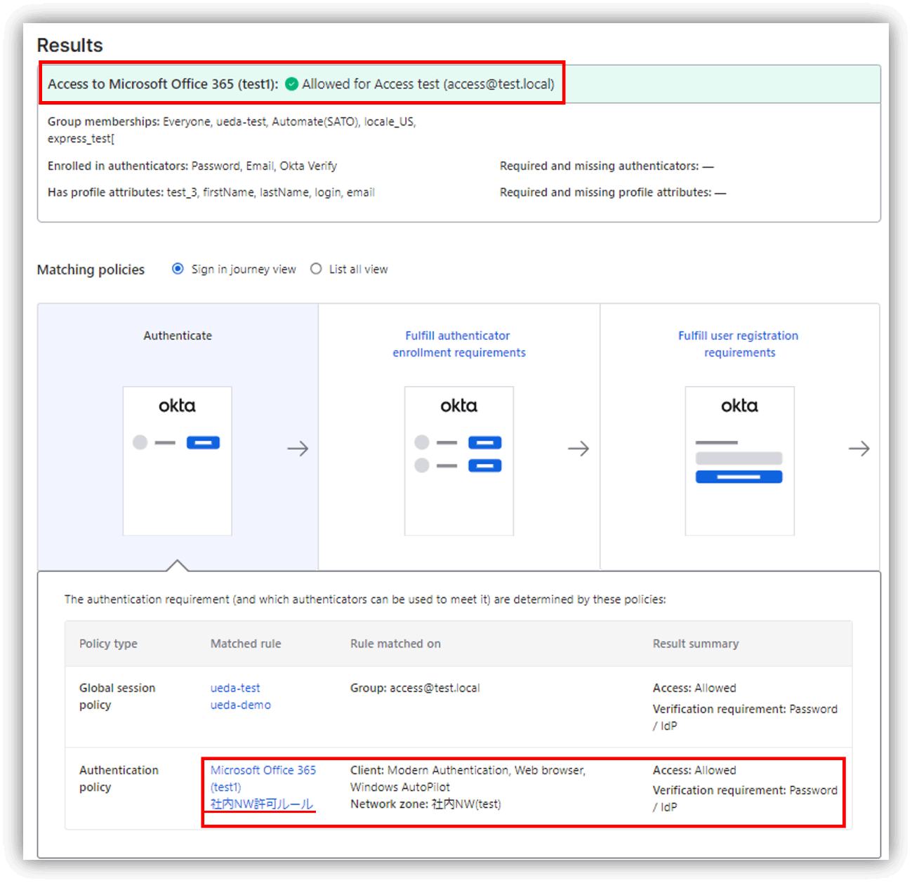The height and width of the screenshot is (883, 912).
Task: Click the Authentication policy cell
Action: click(x=119, y=778)
